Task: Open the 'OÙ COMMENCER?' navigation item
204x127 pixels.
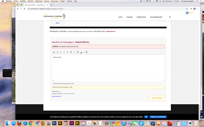Action: [x=156, y=17]
